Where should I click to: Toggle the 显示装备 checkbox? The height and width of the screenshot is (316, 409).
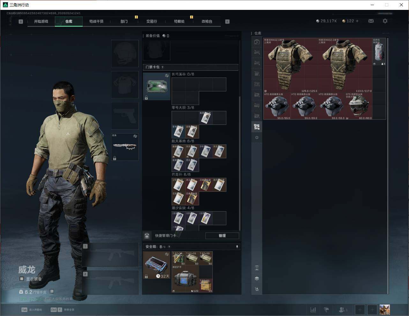pos(22,279)
